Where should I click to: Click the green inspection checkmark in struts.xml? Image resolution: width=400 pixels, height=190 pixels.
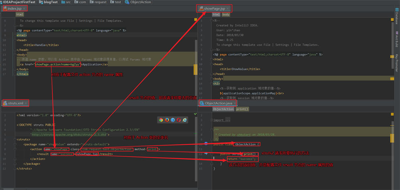pos(195,114)
